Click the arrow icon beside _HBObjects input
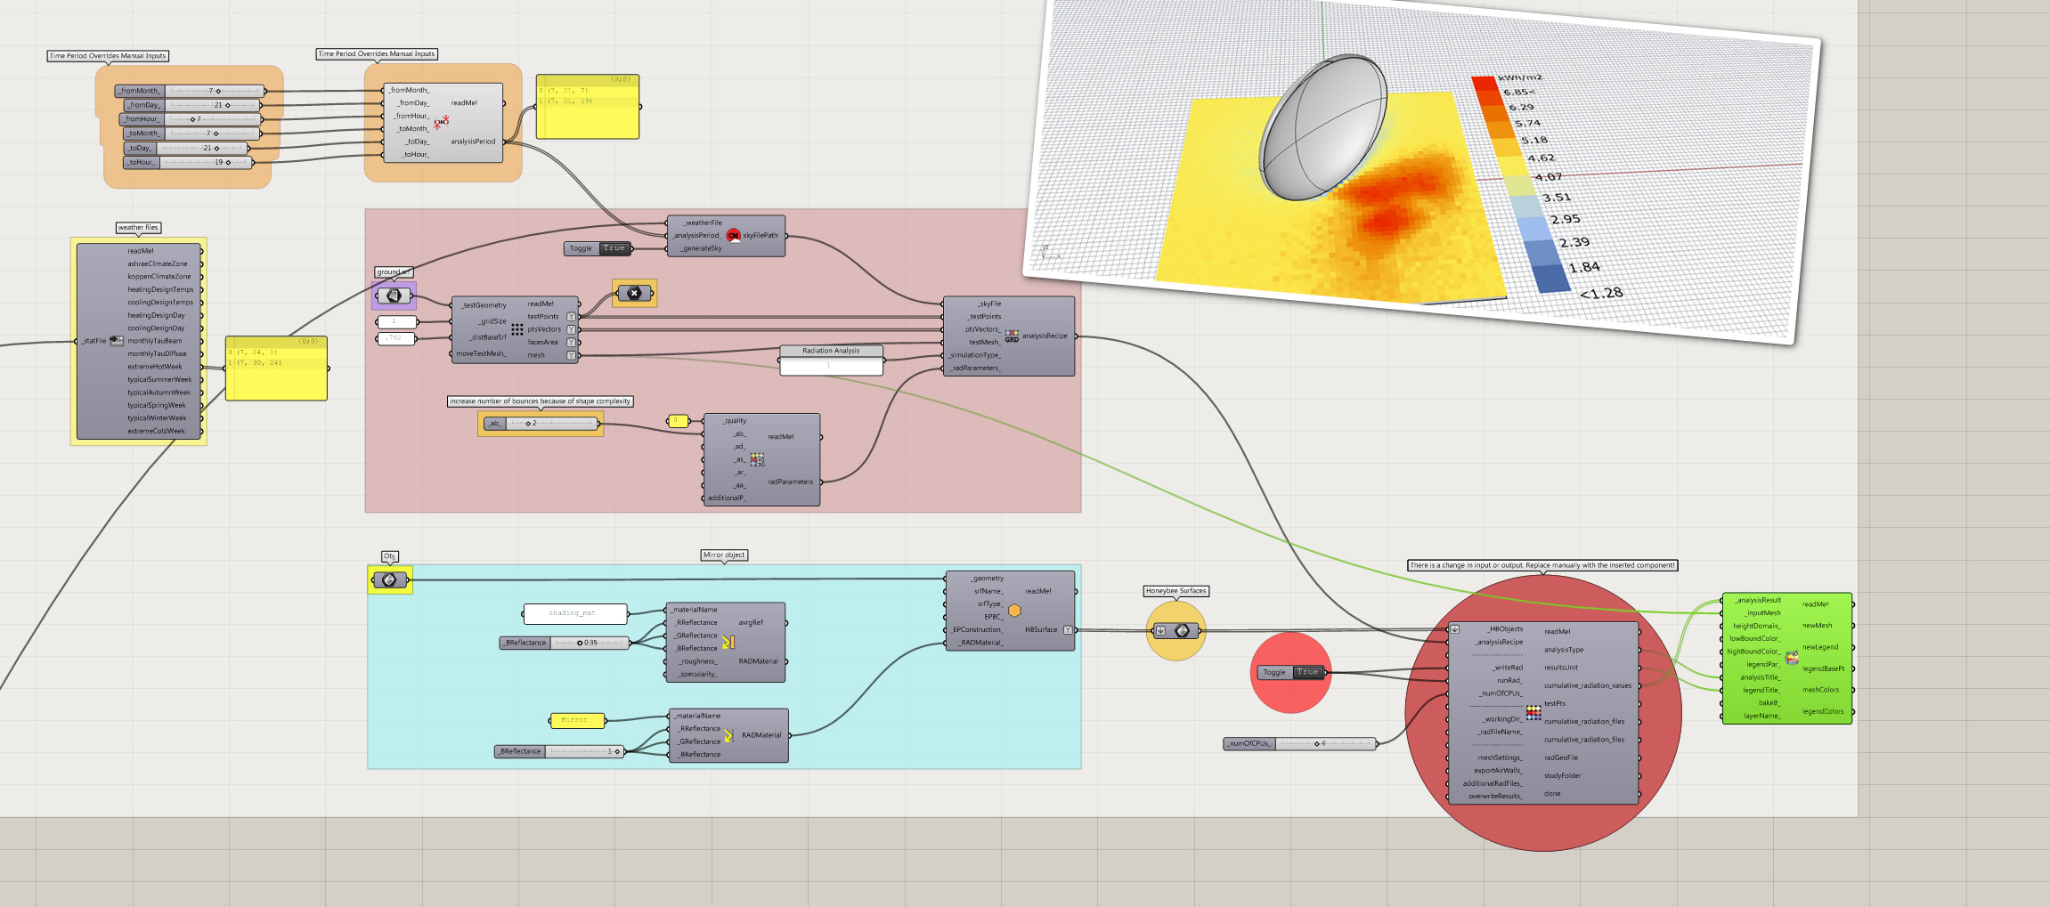The width and height of the screenshot is (2050, 907). pos(1454,629)
